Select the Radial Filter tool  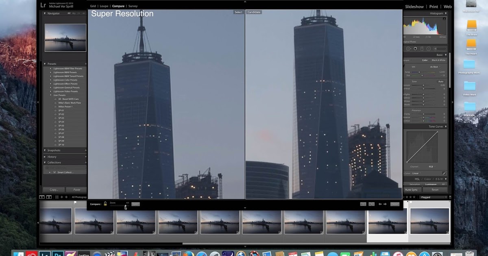coord(429,48)
